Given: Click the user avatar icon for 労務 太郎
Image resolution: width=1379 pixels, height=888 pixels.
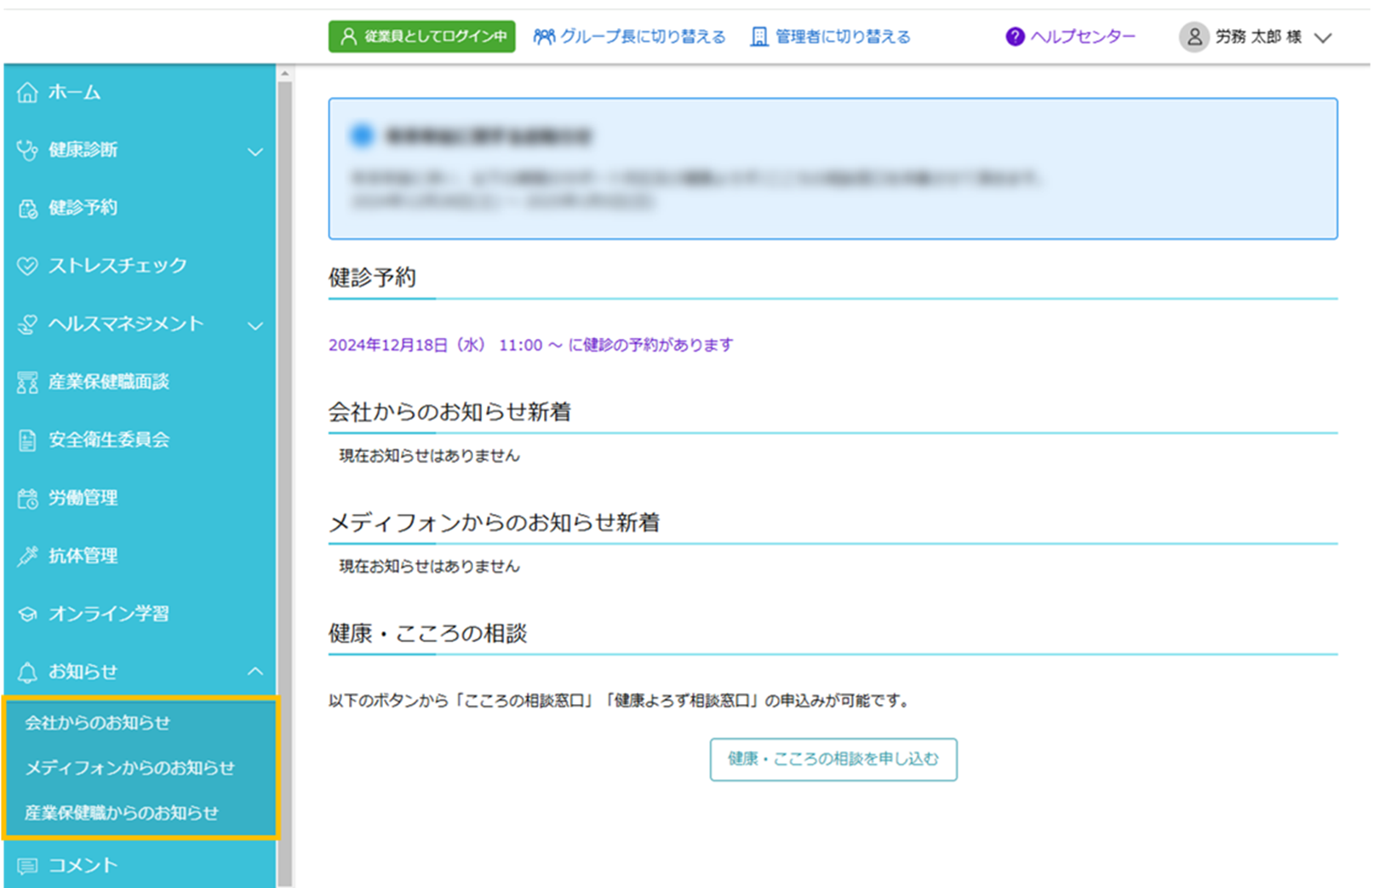Looking at the screenshot, I should [1194, 37].
